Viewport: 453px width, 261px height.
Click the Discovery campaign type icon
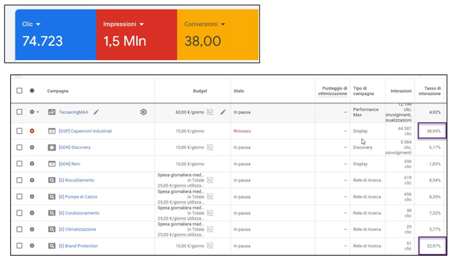coord(52,147)
